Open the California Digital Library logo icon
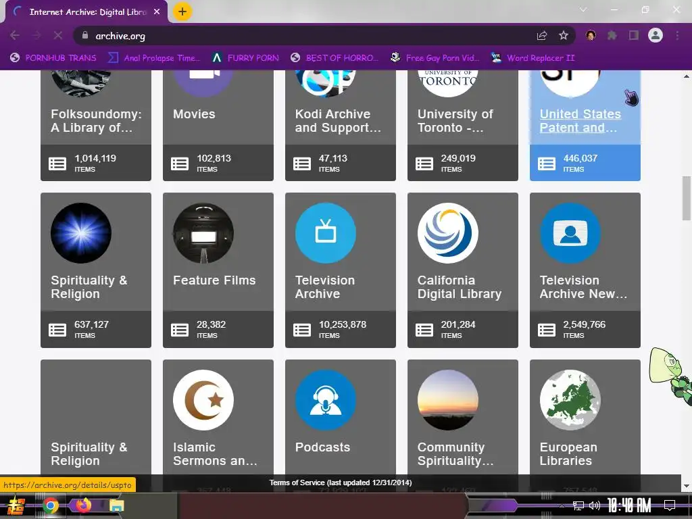Screen dimensions: 692x519 coord(447,233)
